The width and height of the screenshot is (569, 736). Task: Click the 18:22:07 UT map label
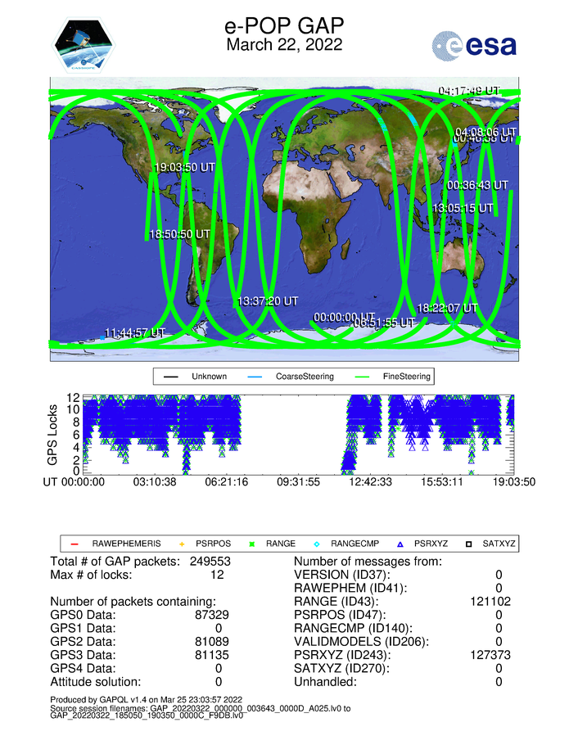pos(447,308)
